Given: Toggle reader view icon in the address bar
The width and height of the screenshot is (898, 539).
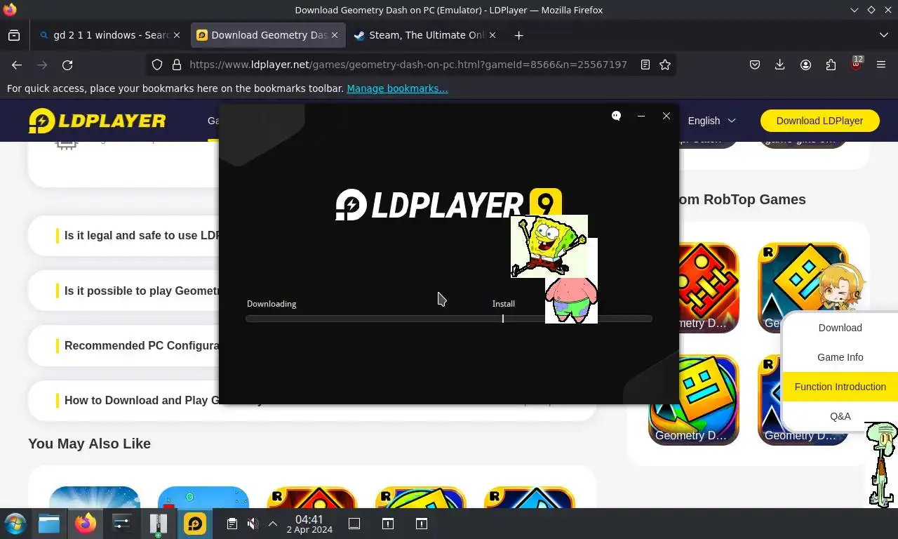Looking at the screenshot, I should (x=645, y=65).
